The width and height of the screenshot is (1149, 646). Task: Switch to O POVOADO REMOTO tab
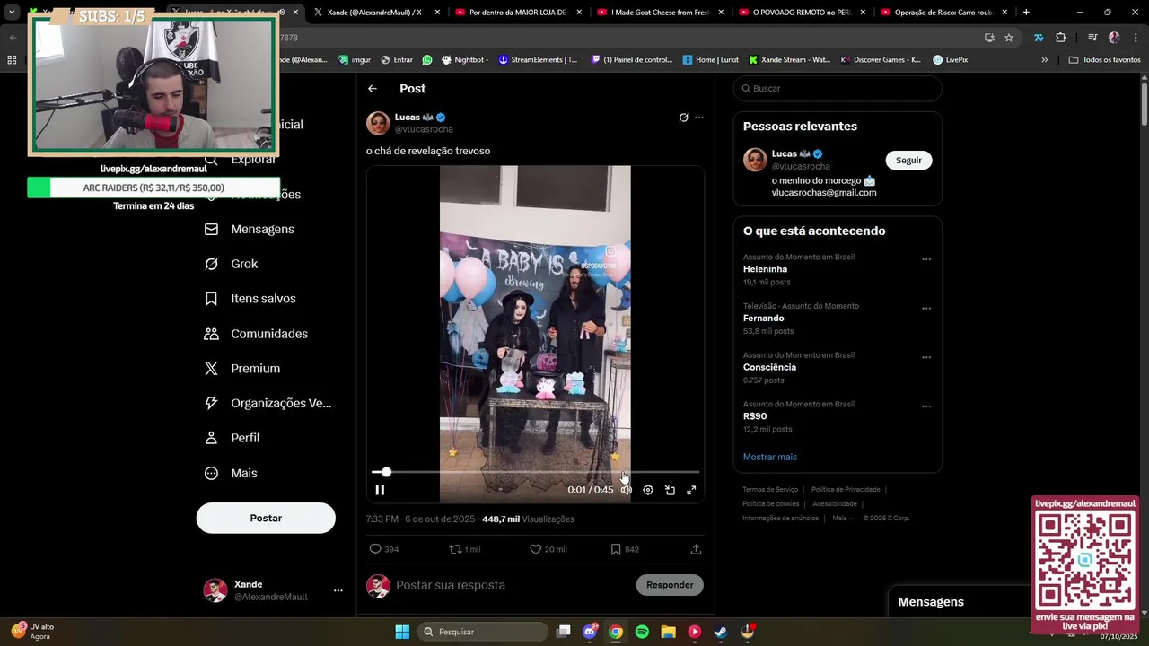click(802, 13)
